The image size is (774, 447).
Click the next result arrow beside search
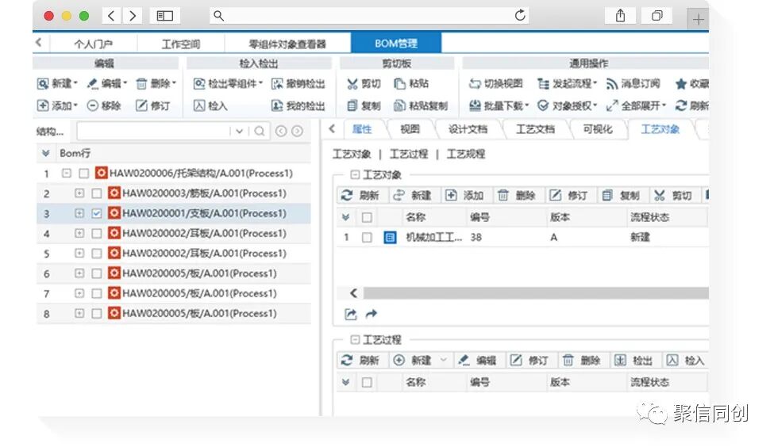[x=297, y=131]
